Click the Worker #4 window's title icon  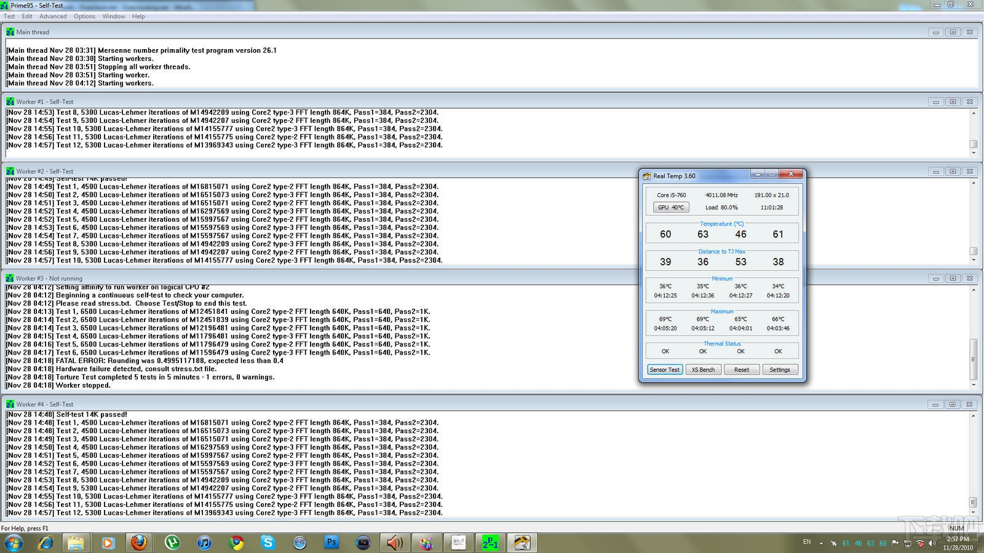click(x=10, y=404)
